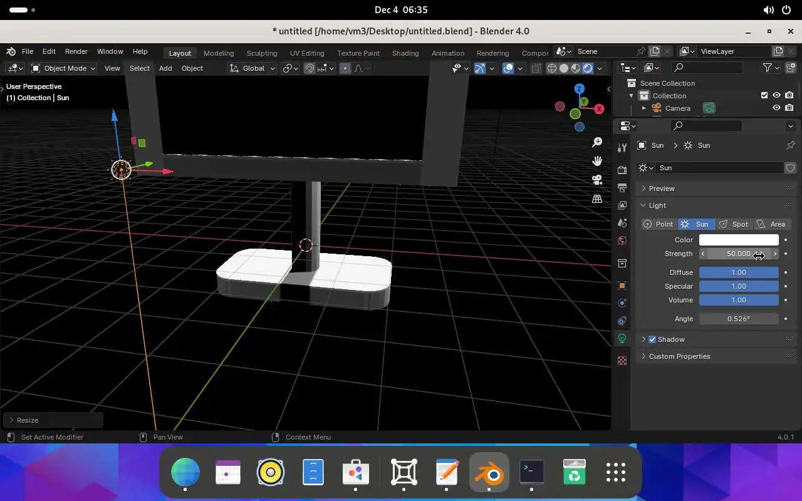Select solid viewport shading
The image size is (802, 501).
[x=564, y=68]
